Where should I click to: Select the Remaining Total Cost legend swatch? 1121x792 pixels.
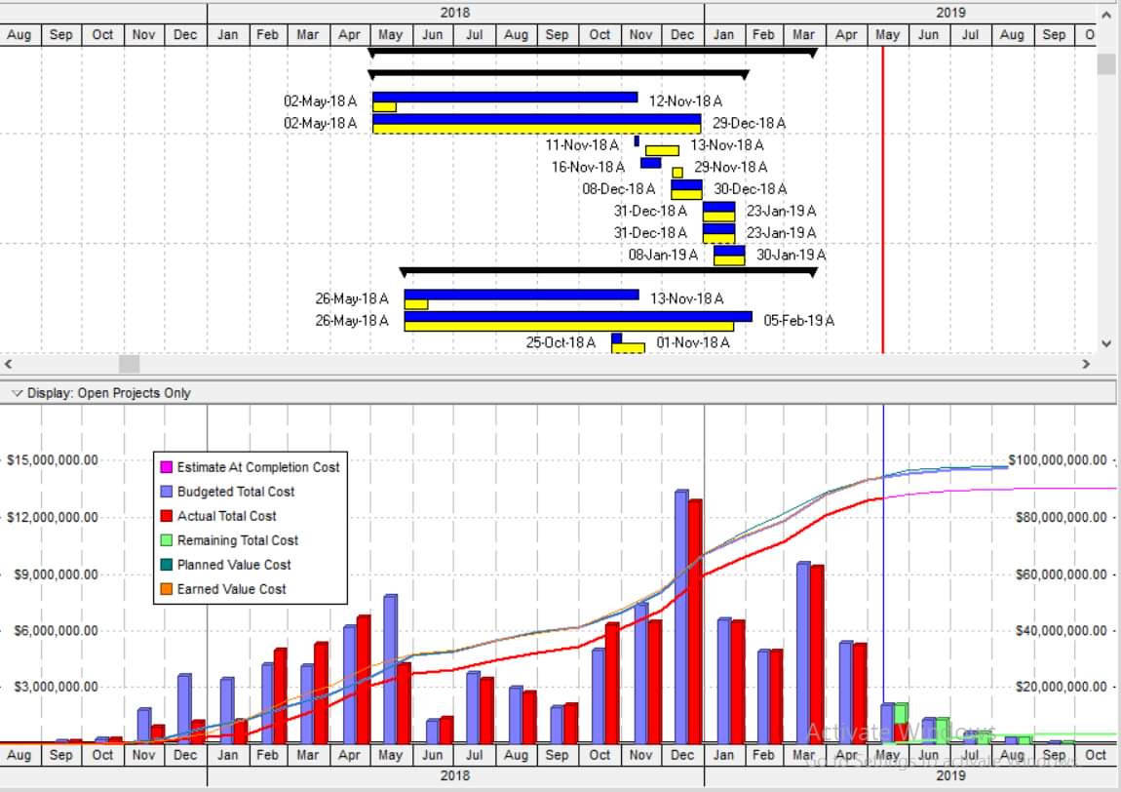166,540
